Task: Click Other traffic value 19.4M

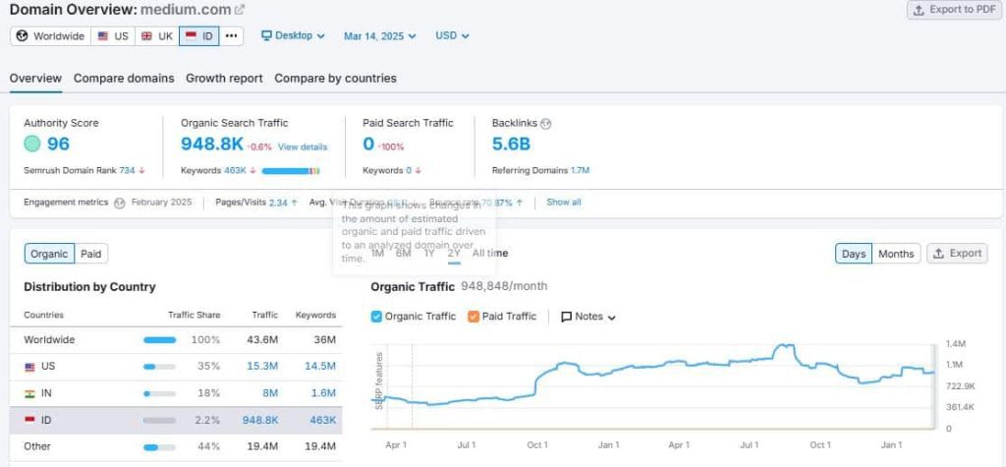Action: click(262, 446)
